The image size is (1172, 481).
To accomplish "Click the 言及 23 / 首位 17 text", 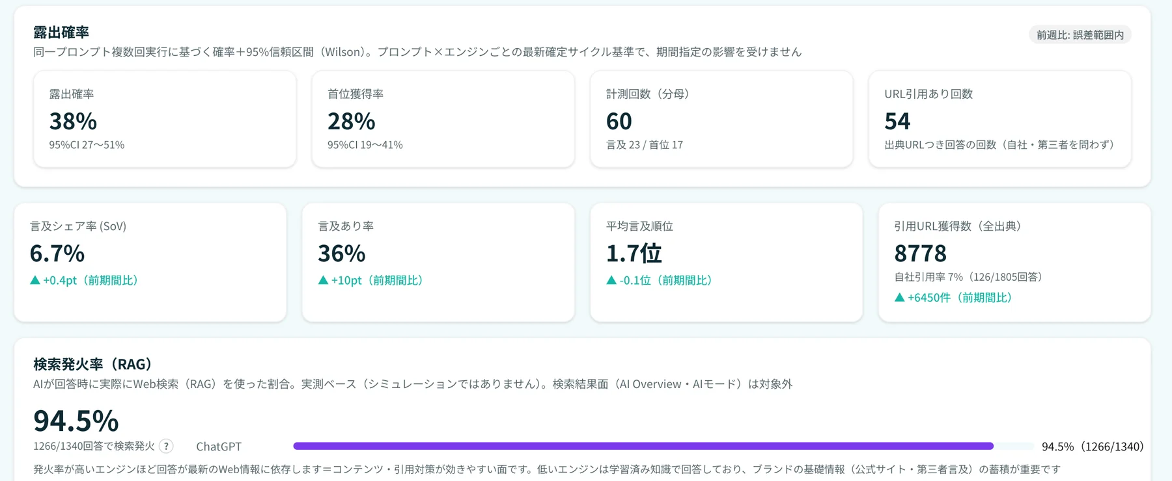I will click(645, 145).
